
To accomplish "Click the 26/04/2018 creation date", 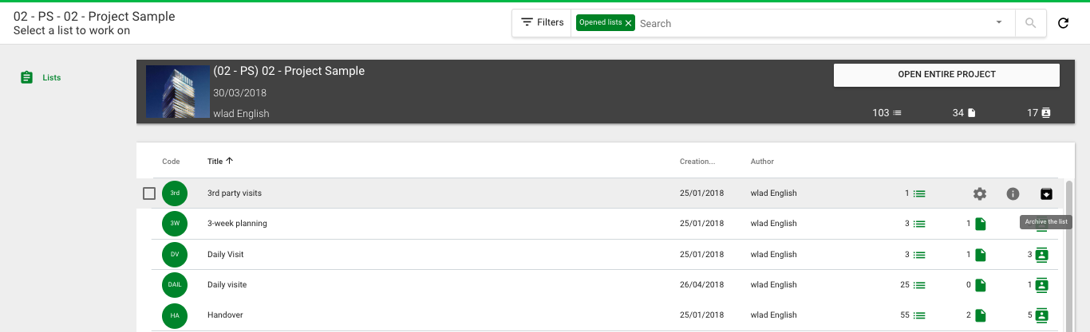I will (x=702, y=285).
